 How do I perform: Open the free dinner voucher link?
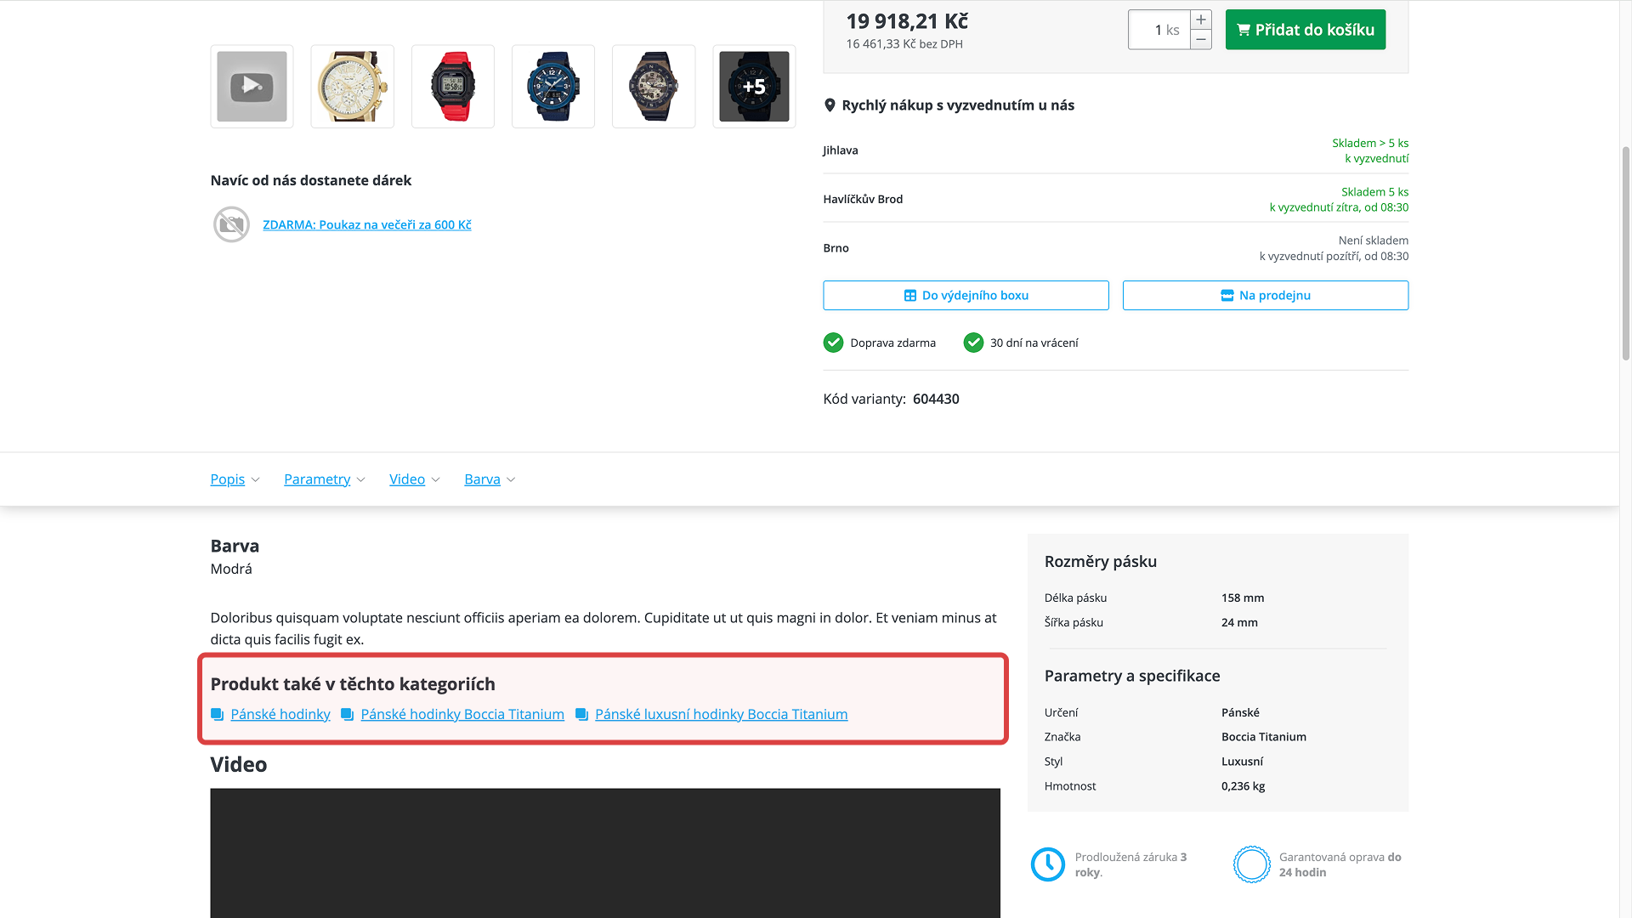[x=366, y=224]
